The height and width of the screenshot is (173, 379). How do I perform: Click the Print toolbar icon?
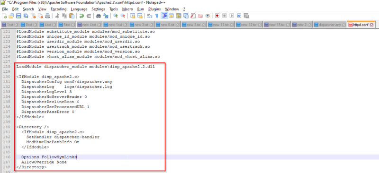click(x=48, y=16)
